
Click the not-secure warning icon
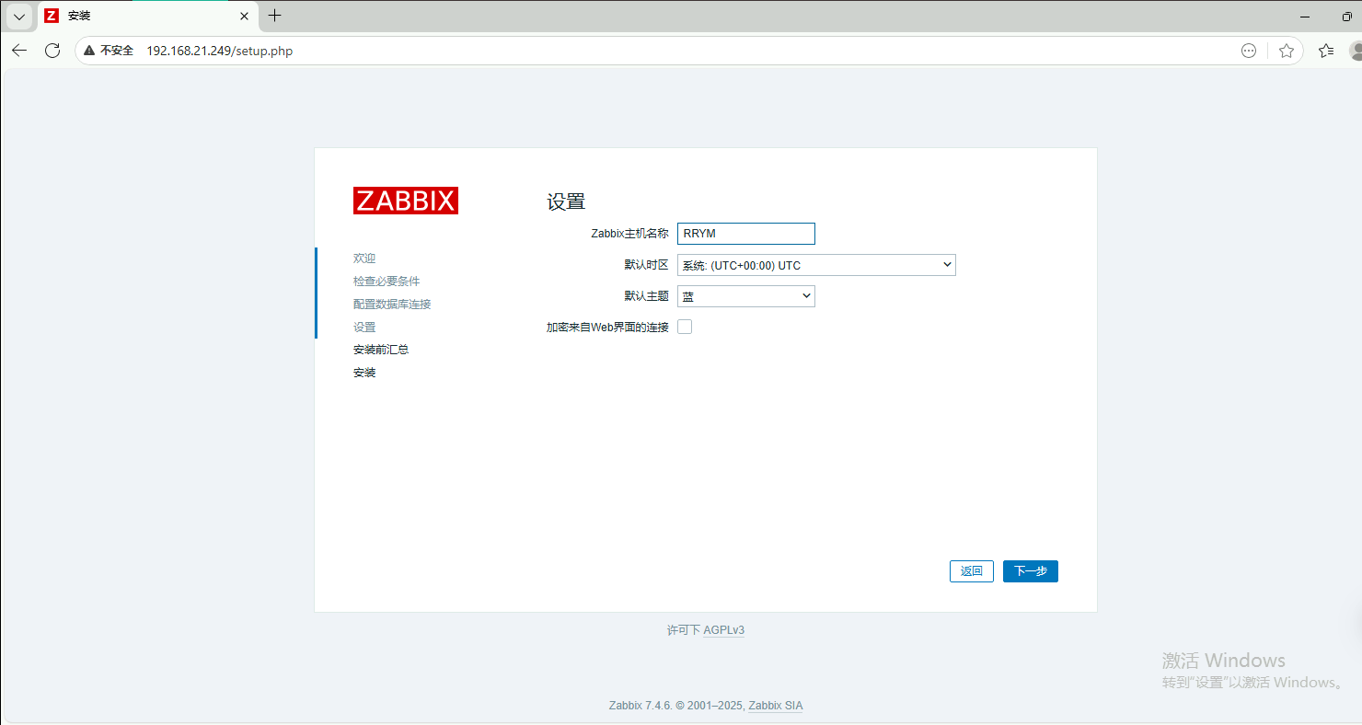click(90, 51)
